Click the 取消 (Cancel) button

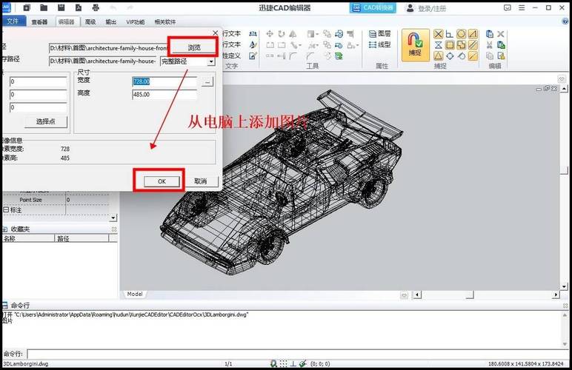(200, 181)
